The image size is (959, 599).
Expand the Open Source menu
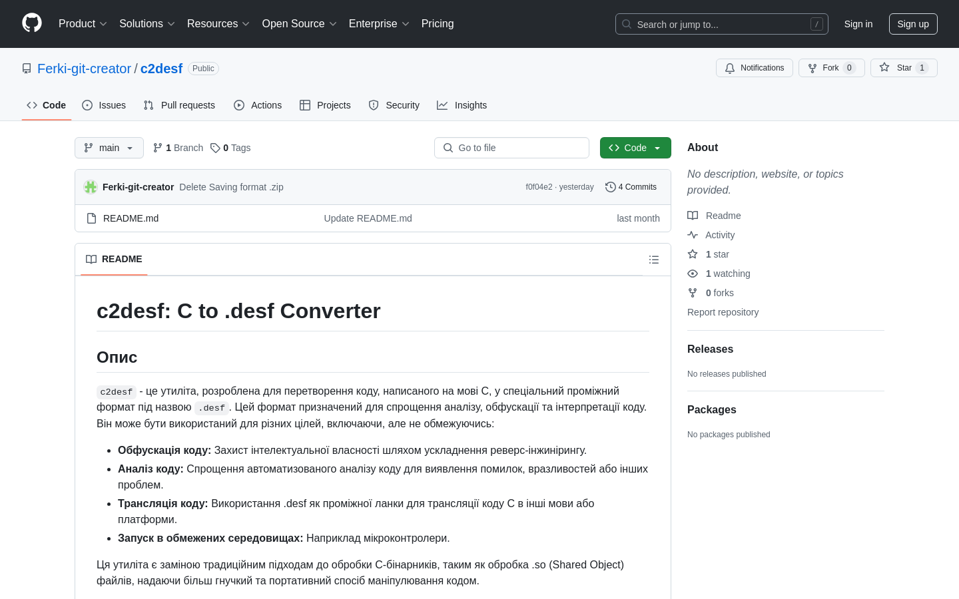coord(300,24)
